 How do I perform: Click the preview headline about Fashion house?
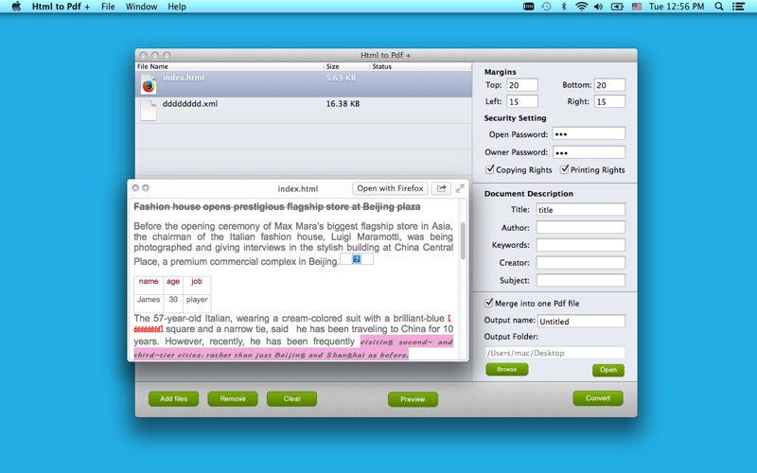coord(277,206)
